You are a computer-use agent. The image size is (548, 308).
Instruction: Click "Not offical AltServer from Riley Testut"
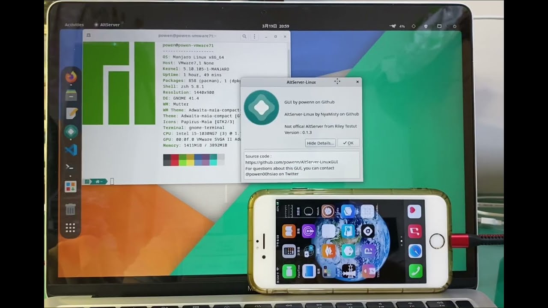pyautogui.click(x=321, y=126)
